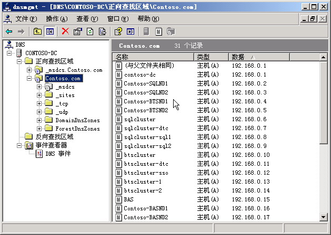Click the new record document icon

click(x=158, y=31)
